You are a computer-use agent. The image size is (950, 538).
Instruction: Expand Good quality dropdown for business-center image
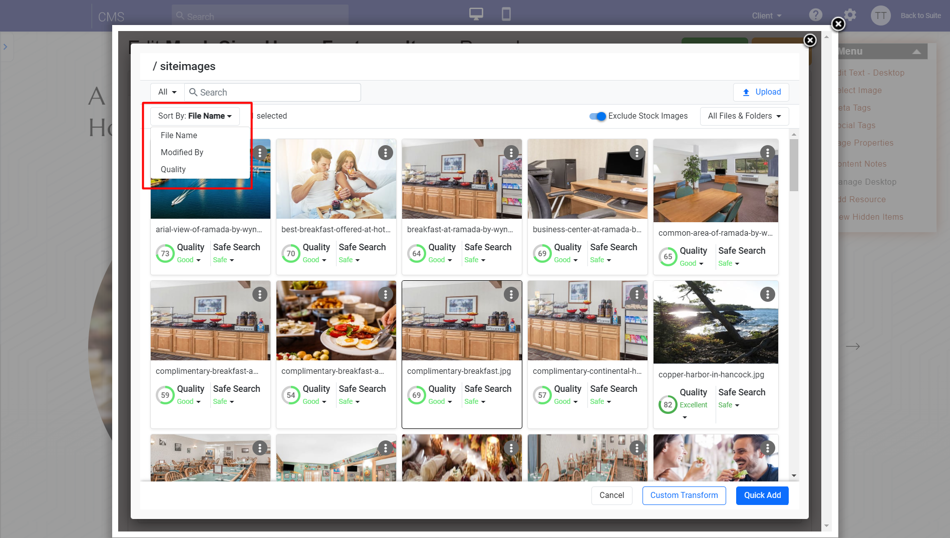(566, 260)
